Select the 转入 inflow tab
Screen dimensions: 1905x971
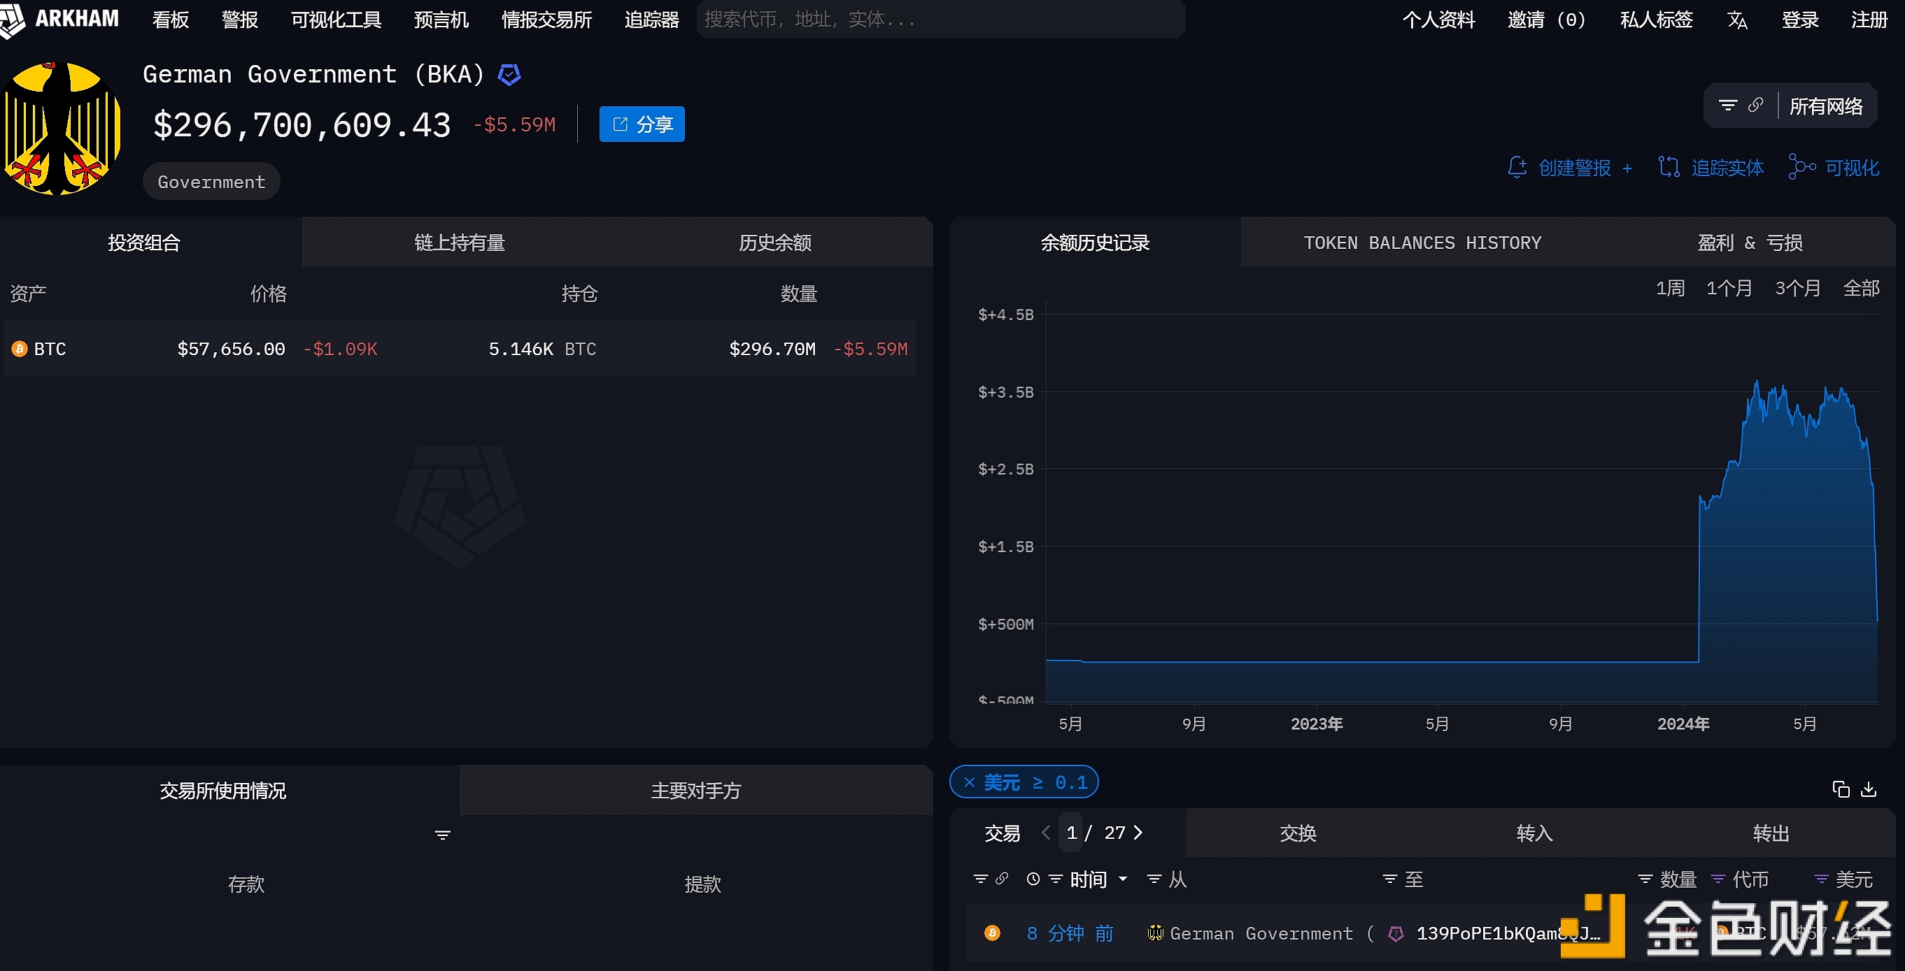tap(1534, 833)
